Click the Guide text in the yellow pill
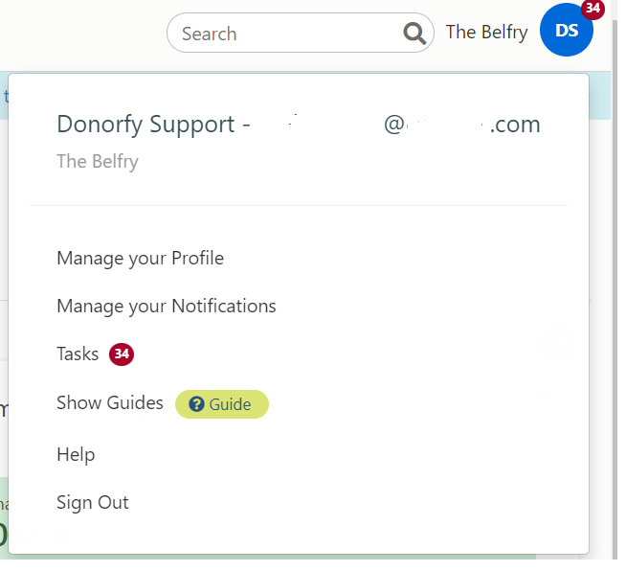Screen dimensions: 626x571 [x=230, y=404]
